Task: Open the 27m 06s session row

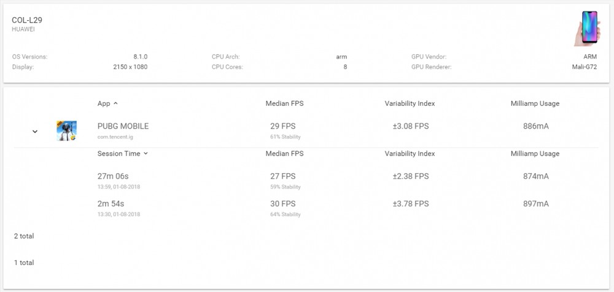Action: (306, 181)
